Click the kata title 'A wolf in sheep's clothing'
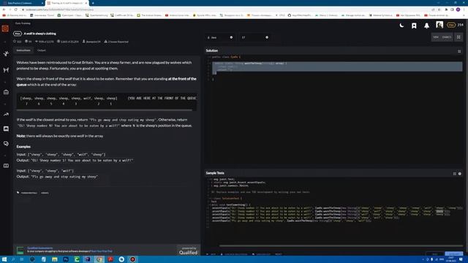The image size is (468, 263). tap(39, 34)
